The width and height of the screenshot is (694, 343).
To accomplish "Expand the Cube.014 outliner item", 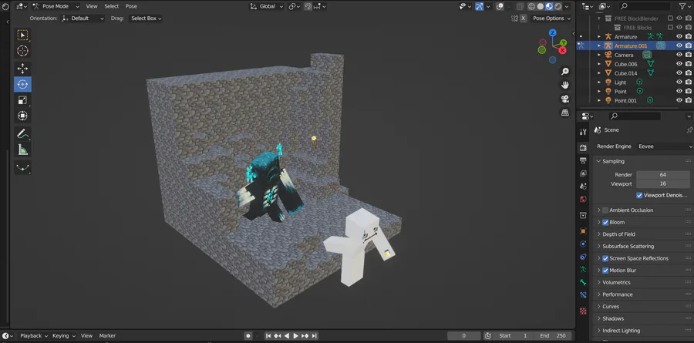I will (599, 73).
